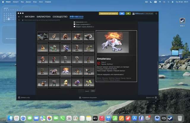Open the App Store in the dock
190x123 pixels.
click(x=134, y=118)
